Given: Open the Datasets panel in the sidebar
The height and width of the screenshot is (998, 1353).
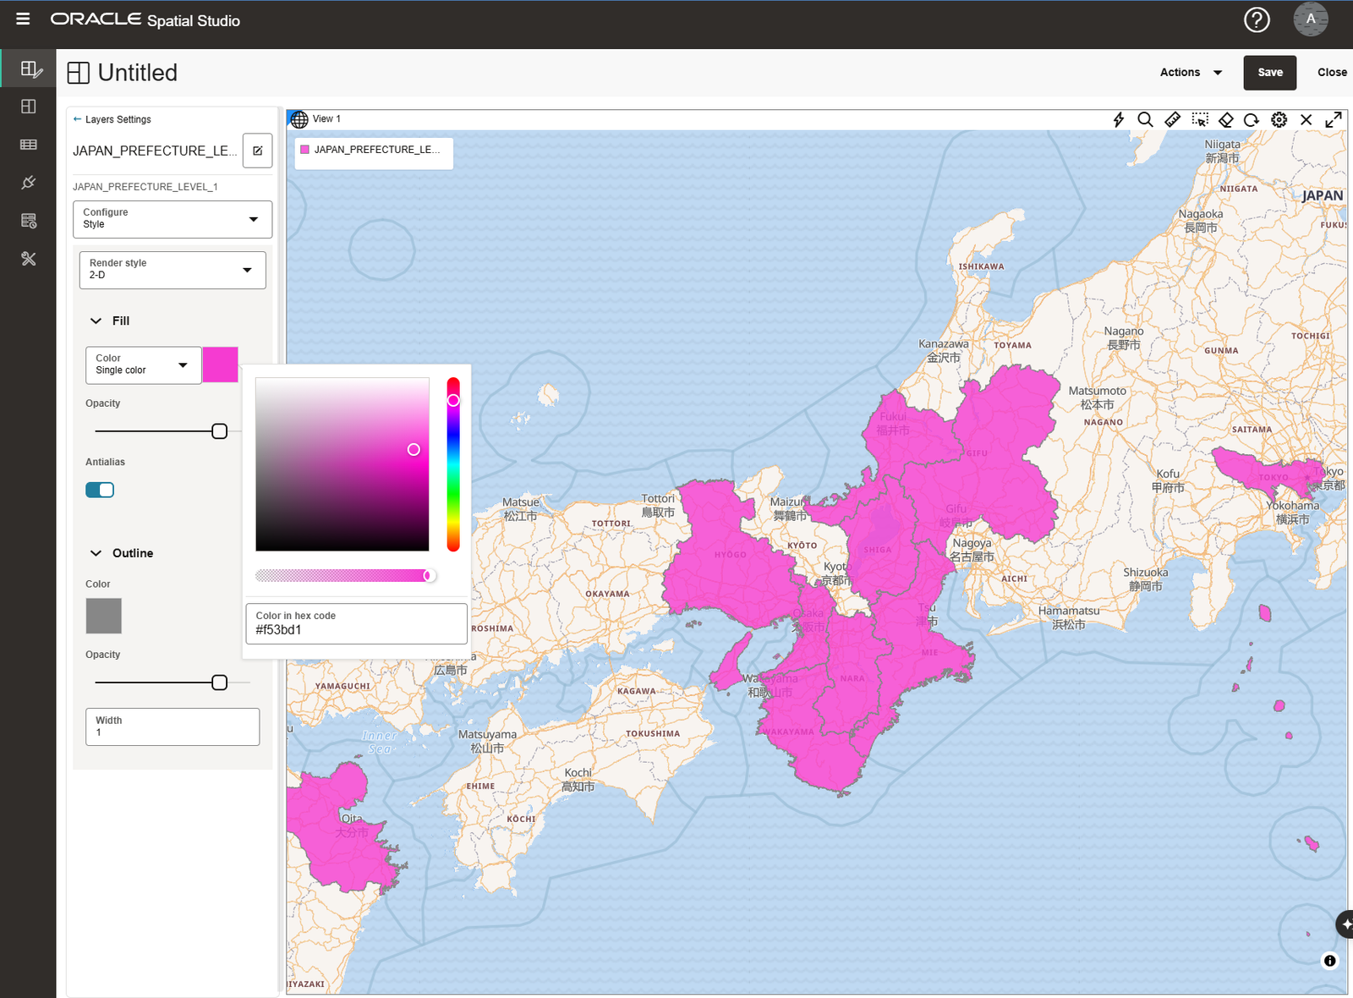Looking at the screenshot, I should click(x=28, y=144).
